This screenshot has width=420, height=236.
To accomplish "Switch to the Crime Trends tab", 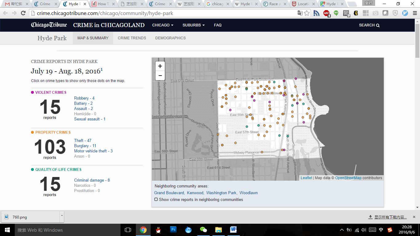I will click(132, 38).
